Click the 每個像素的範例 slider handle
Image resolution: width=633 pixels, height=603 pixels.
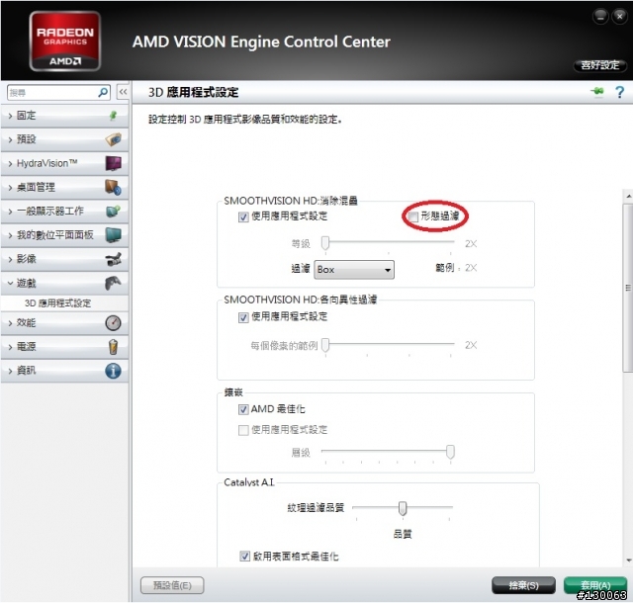pyautogui.click(x=325, y=346)
